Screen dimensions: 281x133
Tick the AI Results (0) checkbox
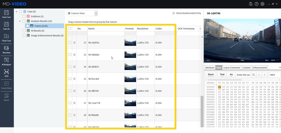coord(24,30)
